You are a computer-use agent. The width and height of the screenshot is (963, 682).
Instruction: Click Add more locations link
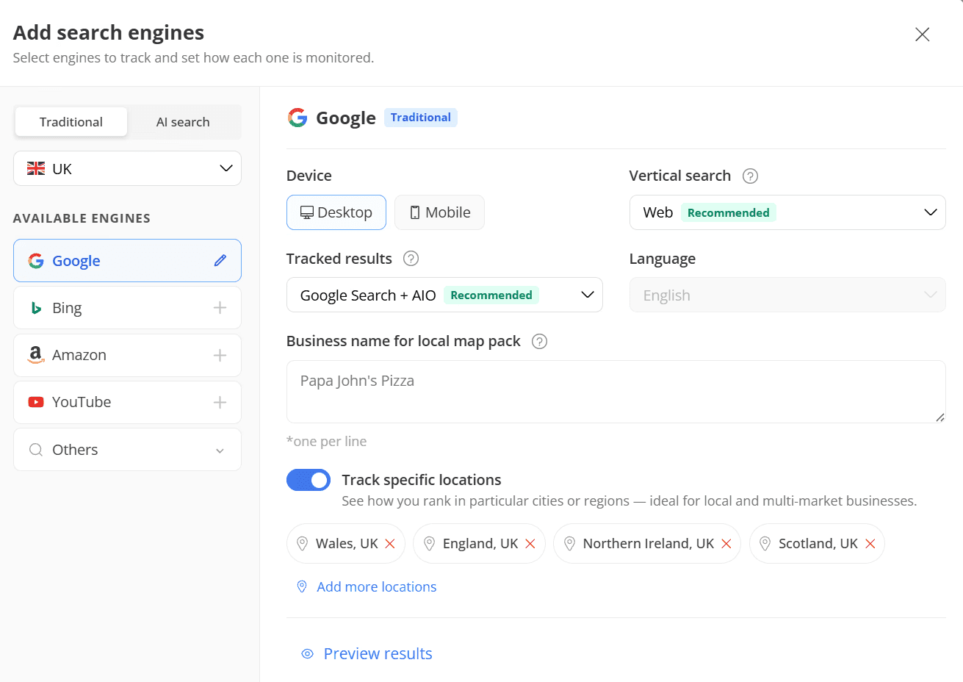pos(377,586)
